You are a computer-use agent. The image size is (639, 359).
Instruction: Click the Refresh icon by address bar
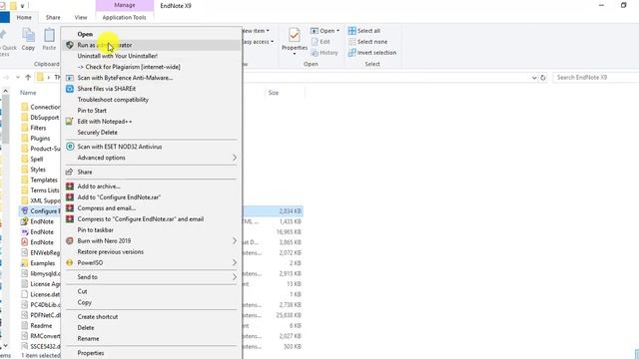pyautogui.click(x=543, y=78)
